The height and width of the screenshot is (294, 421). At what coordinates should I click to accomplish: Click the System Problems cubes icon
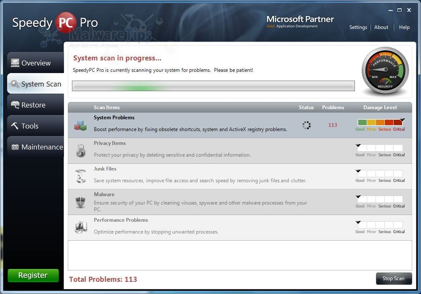click(x=80, y=125)
